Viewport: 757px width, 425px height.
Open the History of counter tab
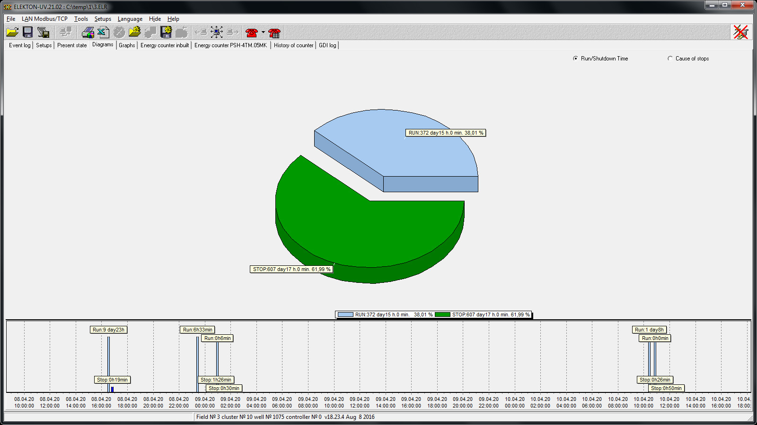coord(293,45)
